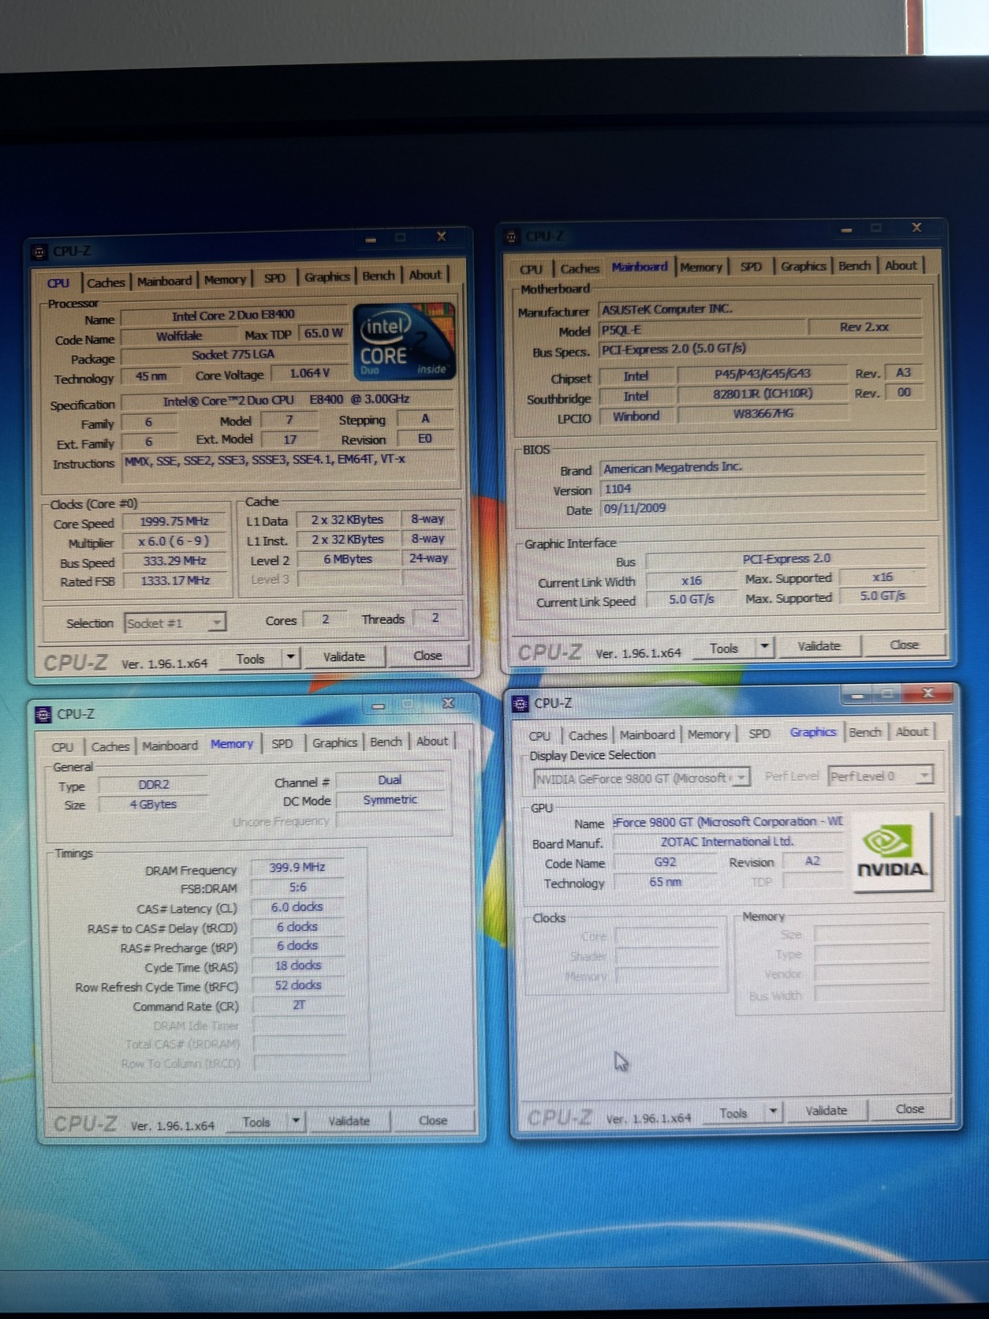The image size is (989, 1319).
Task: Click Validate in CPU window
Action: [344, 657]
